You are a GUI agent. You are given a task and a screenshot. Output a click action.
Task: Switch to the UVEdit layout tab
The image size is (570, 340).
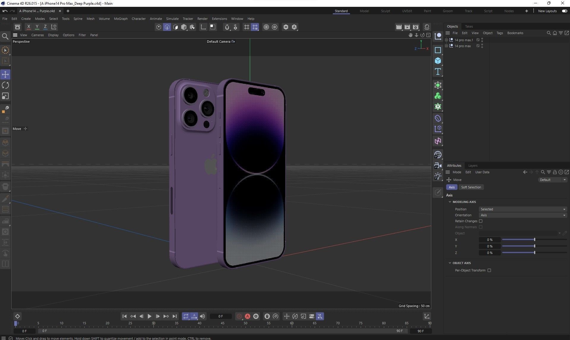pos(407,11)
